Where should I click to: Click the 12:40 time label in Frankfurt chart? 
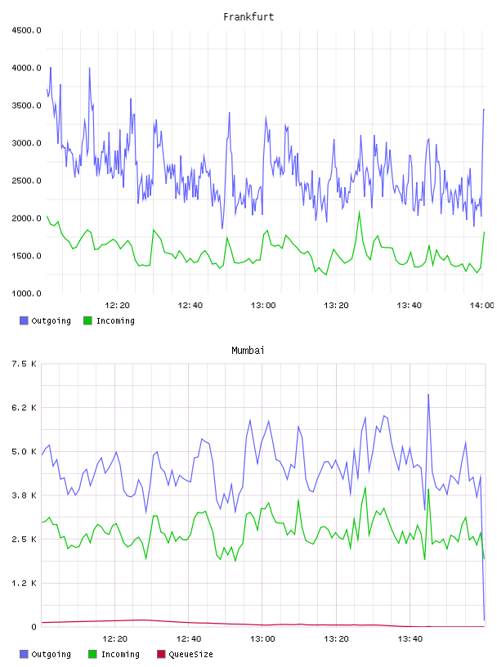pos(190,306)
